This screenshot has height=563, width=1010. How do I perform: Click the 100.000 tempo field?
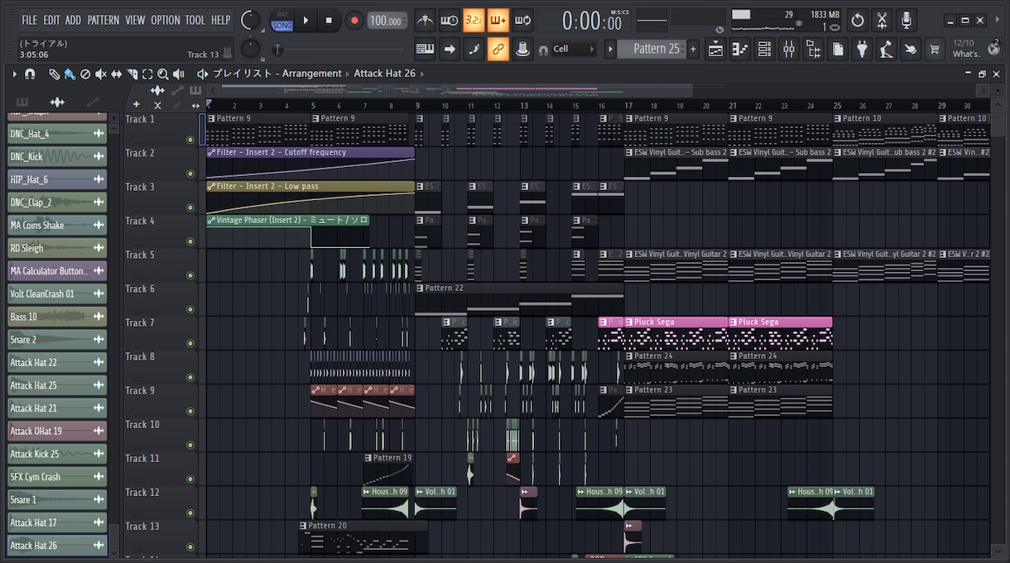pyautogui.click(x=387, y=21)
